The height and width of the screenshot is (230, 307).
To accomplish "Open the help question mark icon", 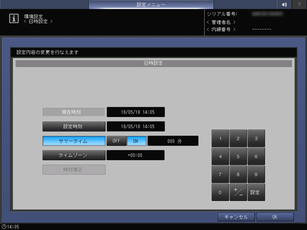I will 299,4.
